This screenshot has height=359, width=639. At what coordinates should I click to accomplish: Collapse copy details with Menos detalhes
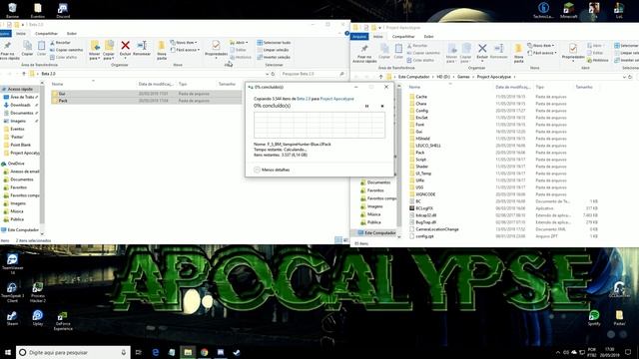pos(272,170)
